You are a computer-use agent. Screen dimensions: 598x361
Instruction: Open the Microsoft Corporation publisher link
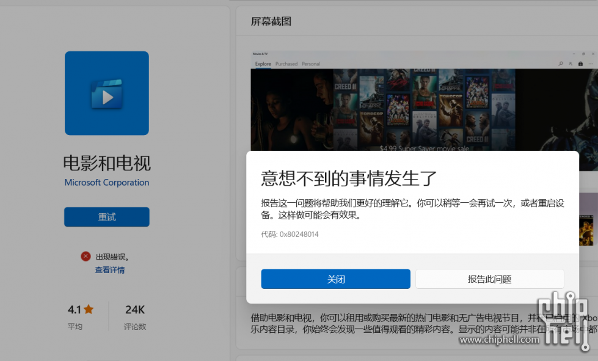tap(107, 183)
